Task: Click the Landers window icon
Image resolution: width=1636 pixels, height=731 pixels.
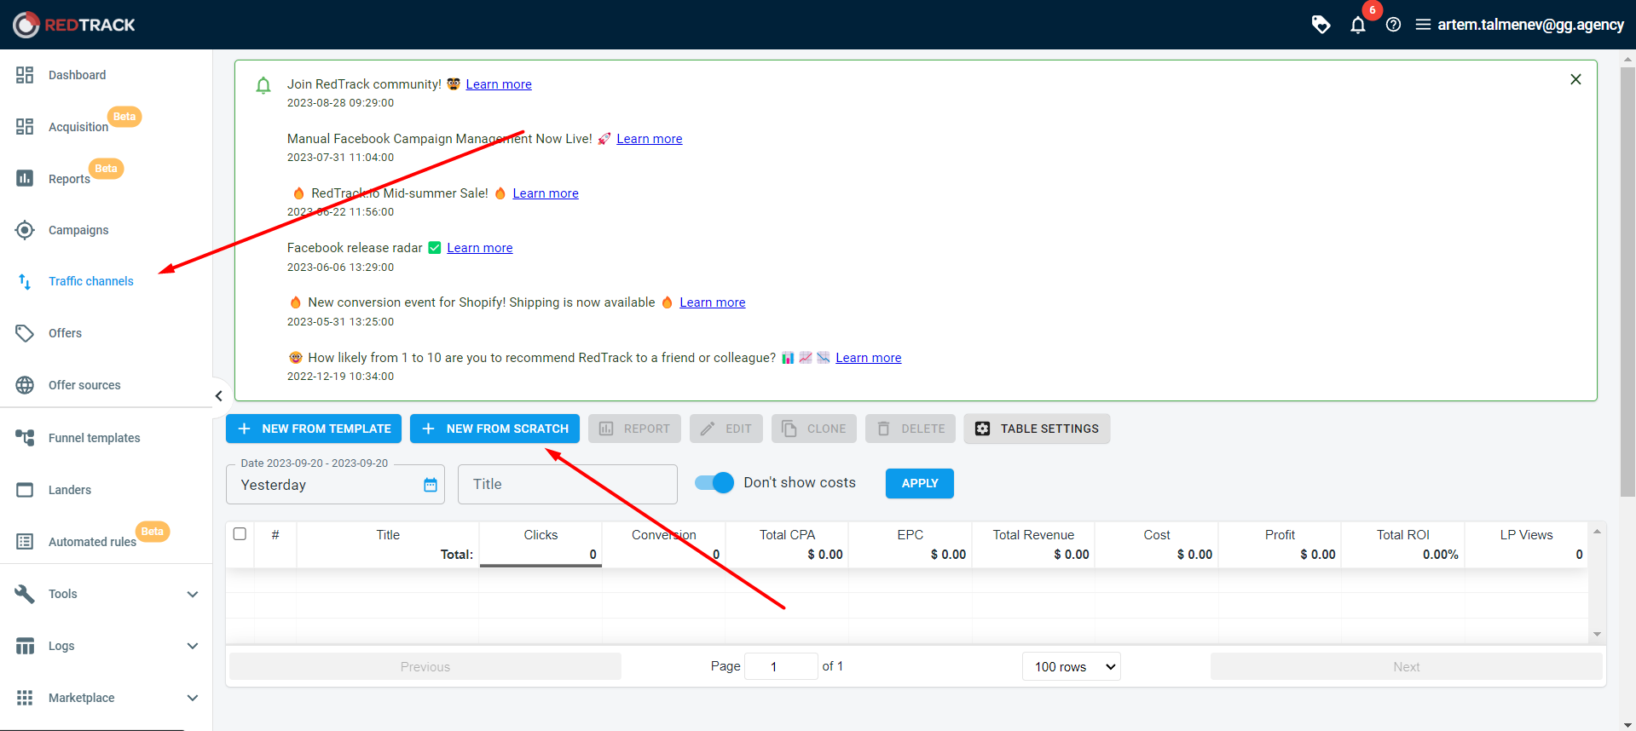Action: coord(25,490)
